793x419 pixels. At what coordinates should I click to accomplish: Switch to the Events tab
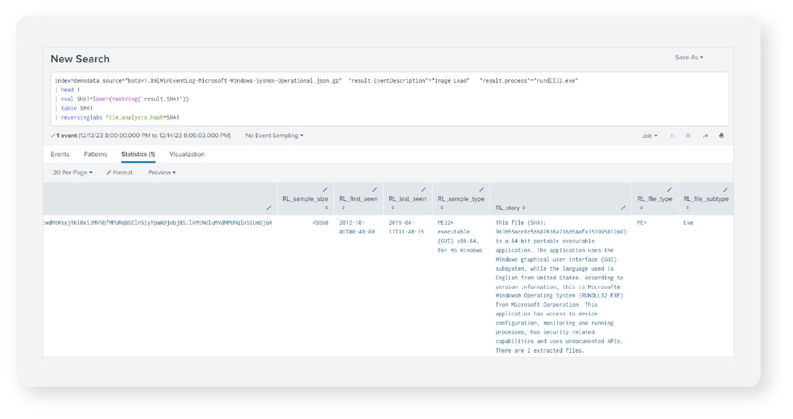pos(60,154)
